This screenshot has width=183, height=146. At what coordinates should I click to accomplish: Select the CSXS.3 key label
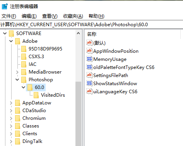click(x=36, y=57)
